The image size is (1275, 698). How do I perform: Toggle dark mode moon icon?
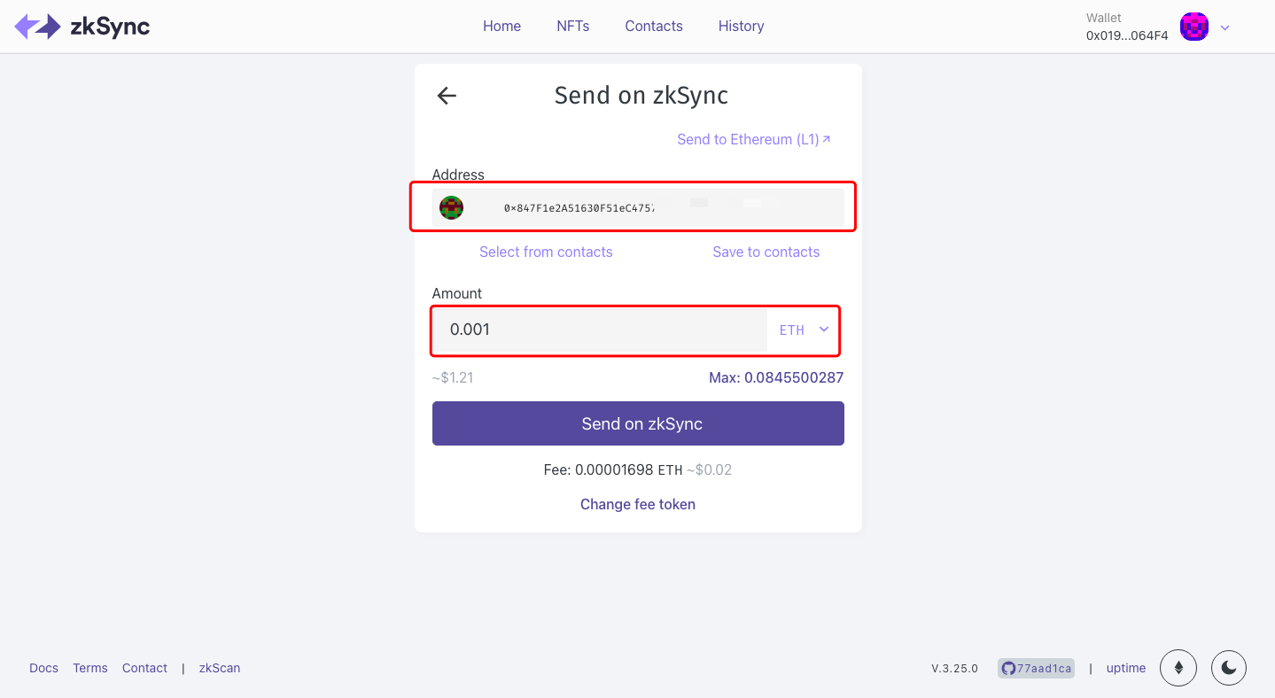click(1229, 668)
